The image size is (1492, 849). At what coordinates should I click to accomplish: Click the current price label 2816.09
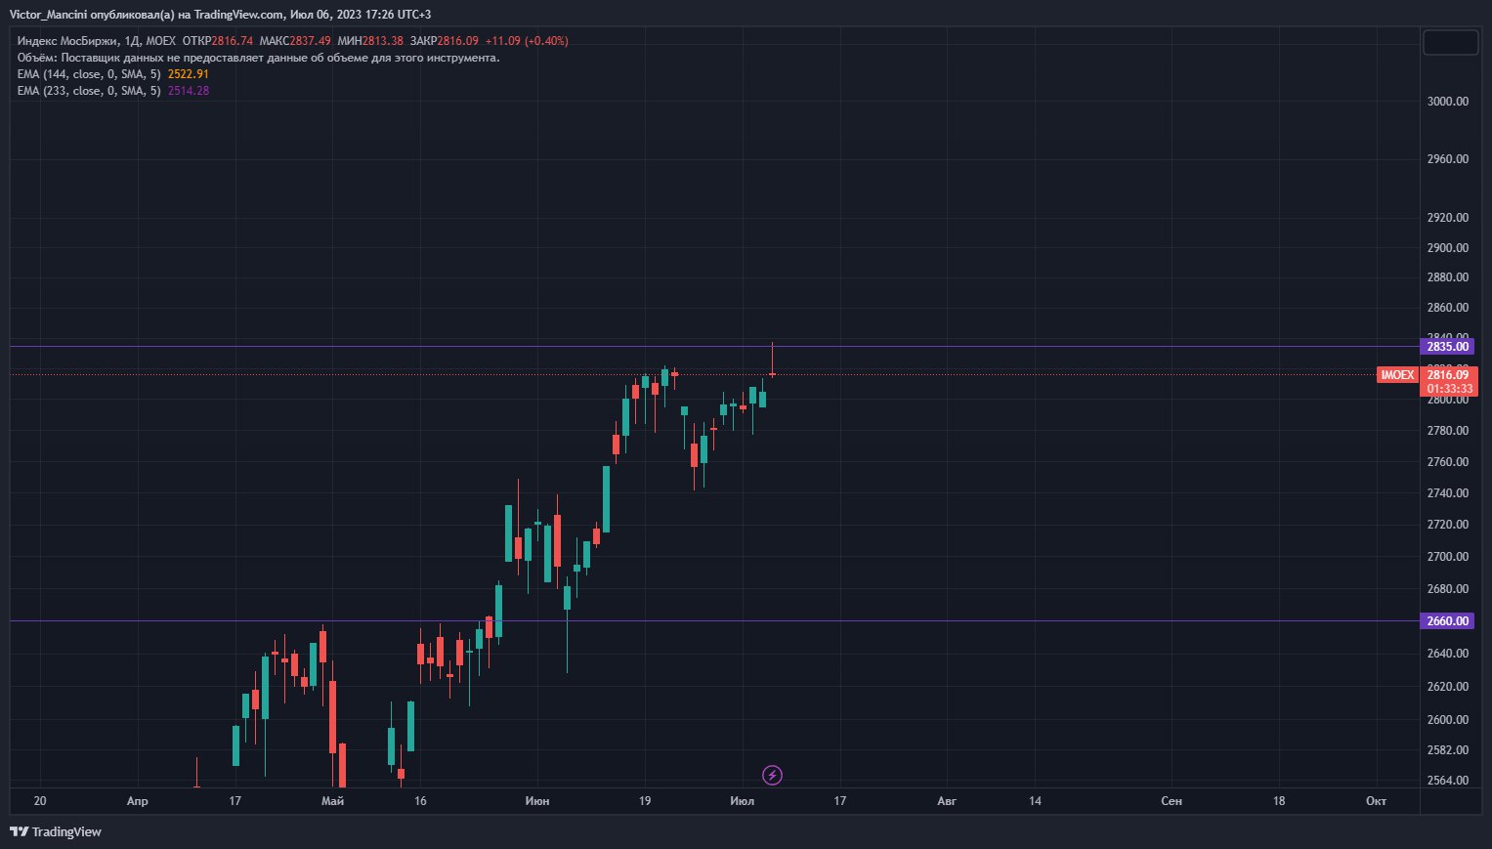1448,375
